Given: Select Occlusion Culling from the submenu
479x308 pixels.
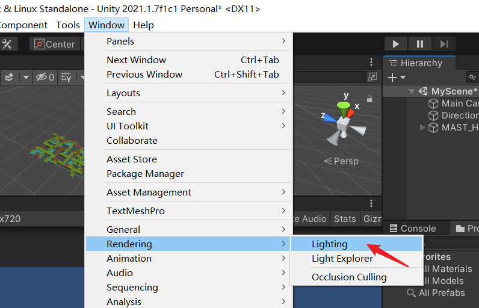Looking at the screenshot, I should tap(348, 277).
